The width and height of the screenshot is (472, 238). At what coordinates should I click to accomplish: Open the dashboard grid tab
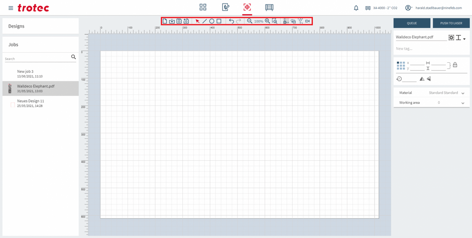[203, 8]
